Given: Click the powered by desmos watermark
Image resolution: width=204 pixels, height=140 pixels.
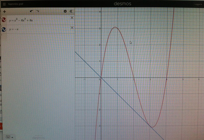Looking at the screenshot, I should point(39,137).
